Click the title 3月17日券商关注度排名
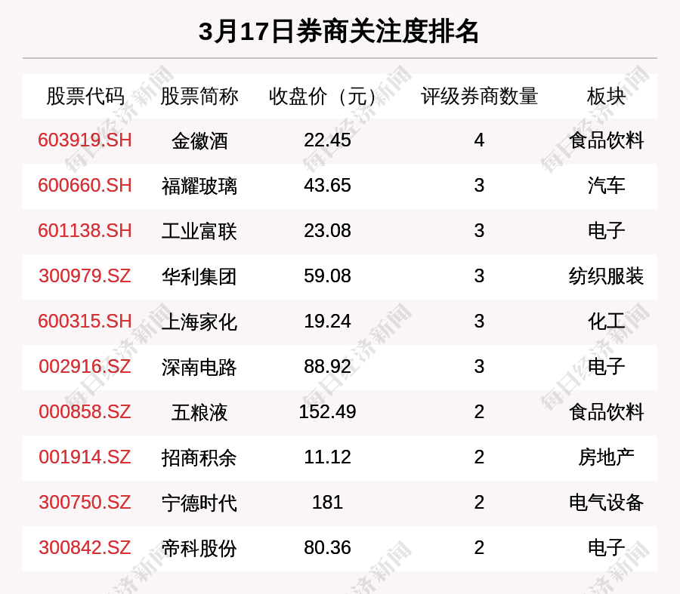This screenshot has width=680, height=594. [338, 32]
